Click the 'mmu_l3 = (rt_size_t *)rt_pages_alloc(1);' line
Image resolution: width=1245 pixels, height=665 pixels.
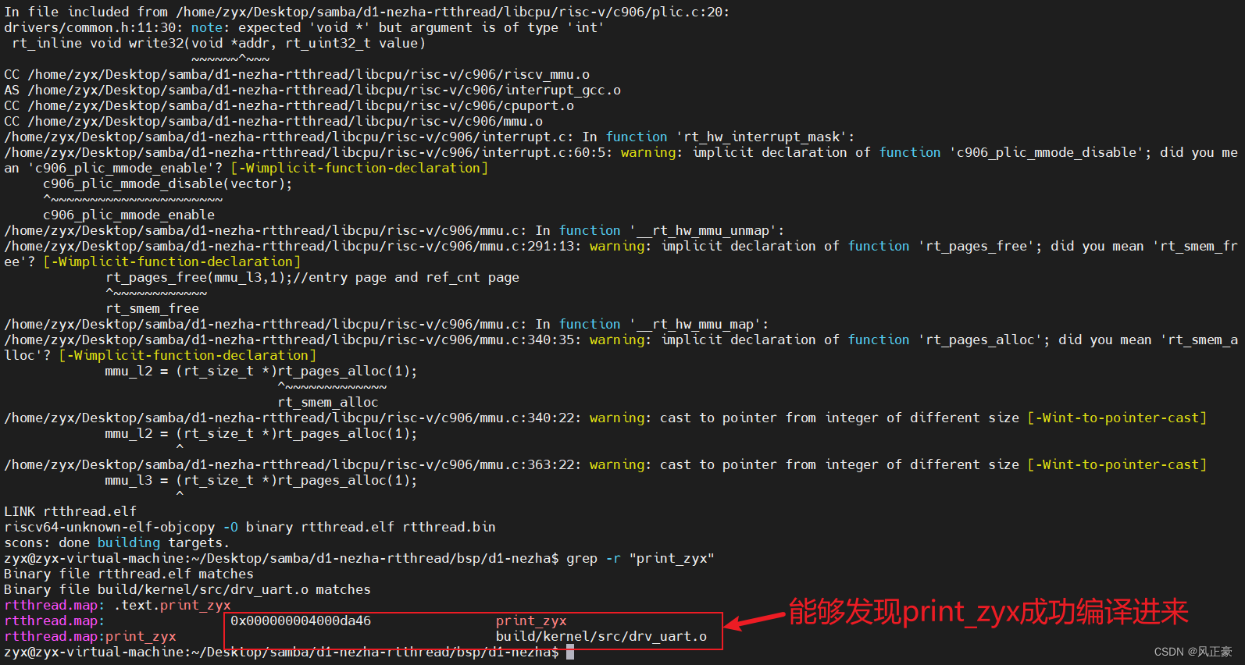262,480
